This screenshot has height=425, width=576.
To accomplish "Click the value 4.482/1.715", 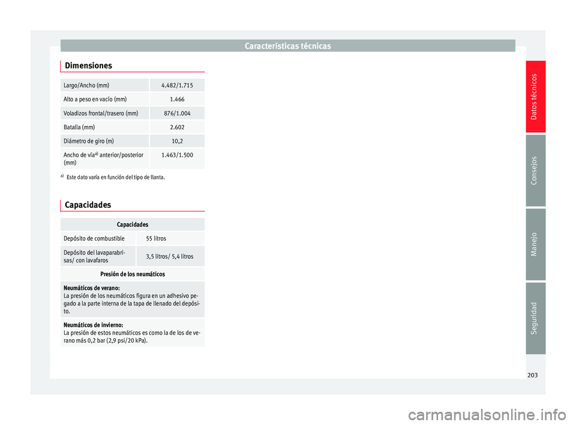I will [177, 85].
